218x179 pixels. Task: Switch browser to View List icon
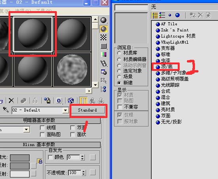tap(155, 15)
